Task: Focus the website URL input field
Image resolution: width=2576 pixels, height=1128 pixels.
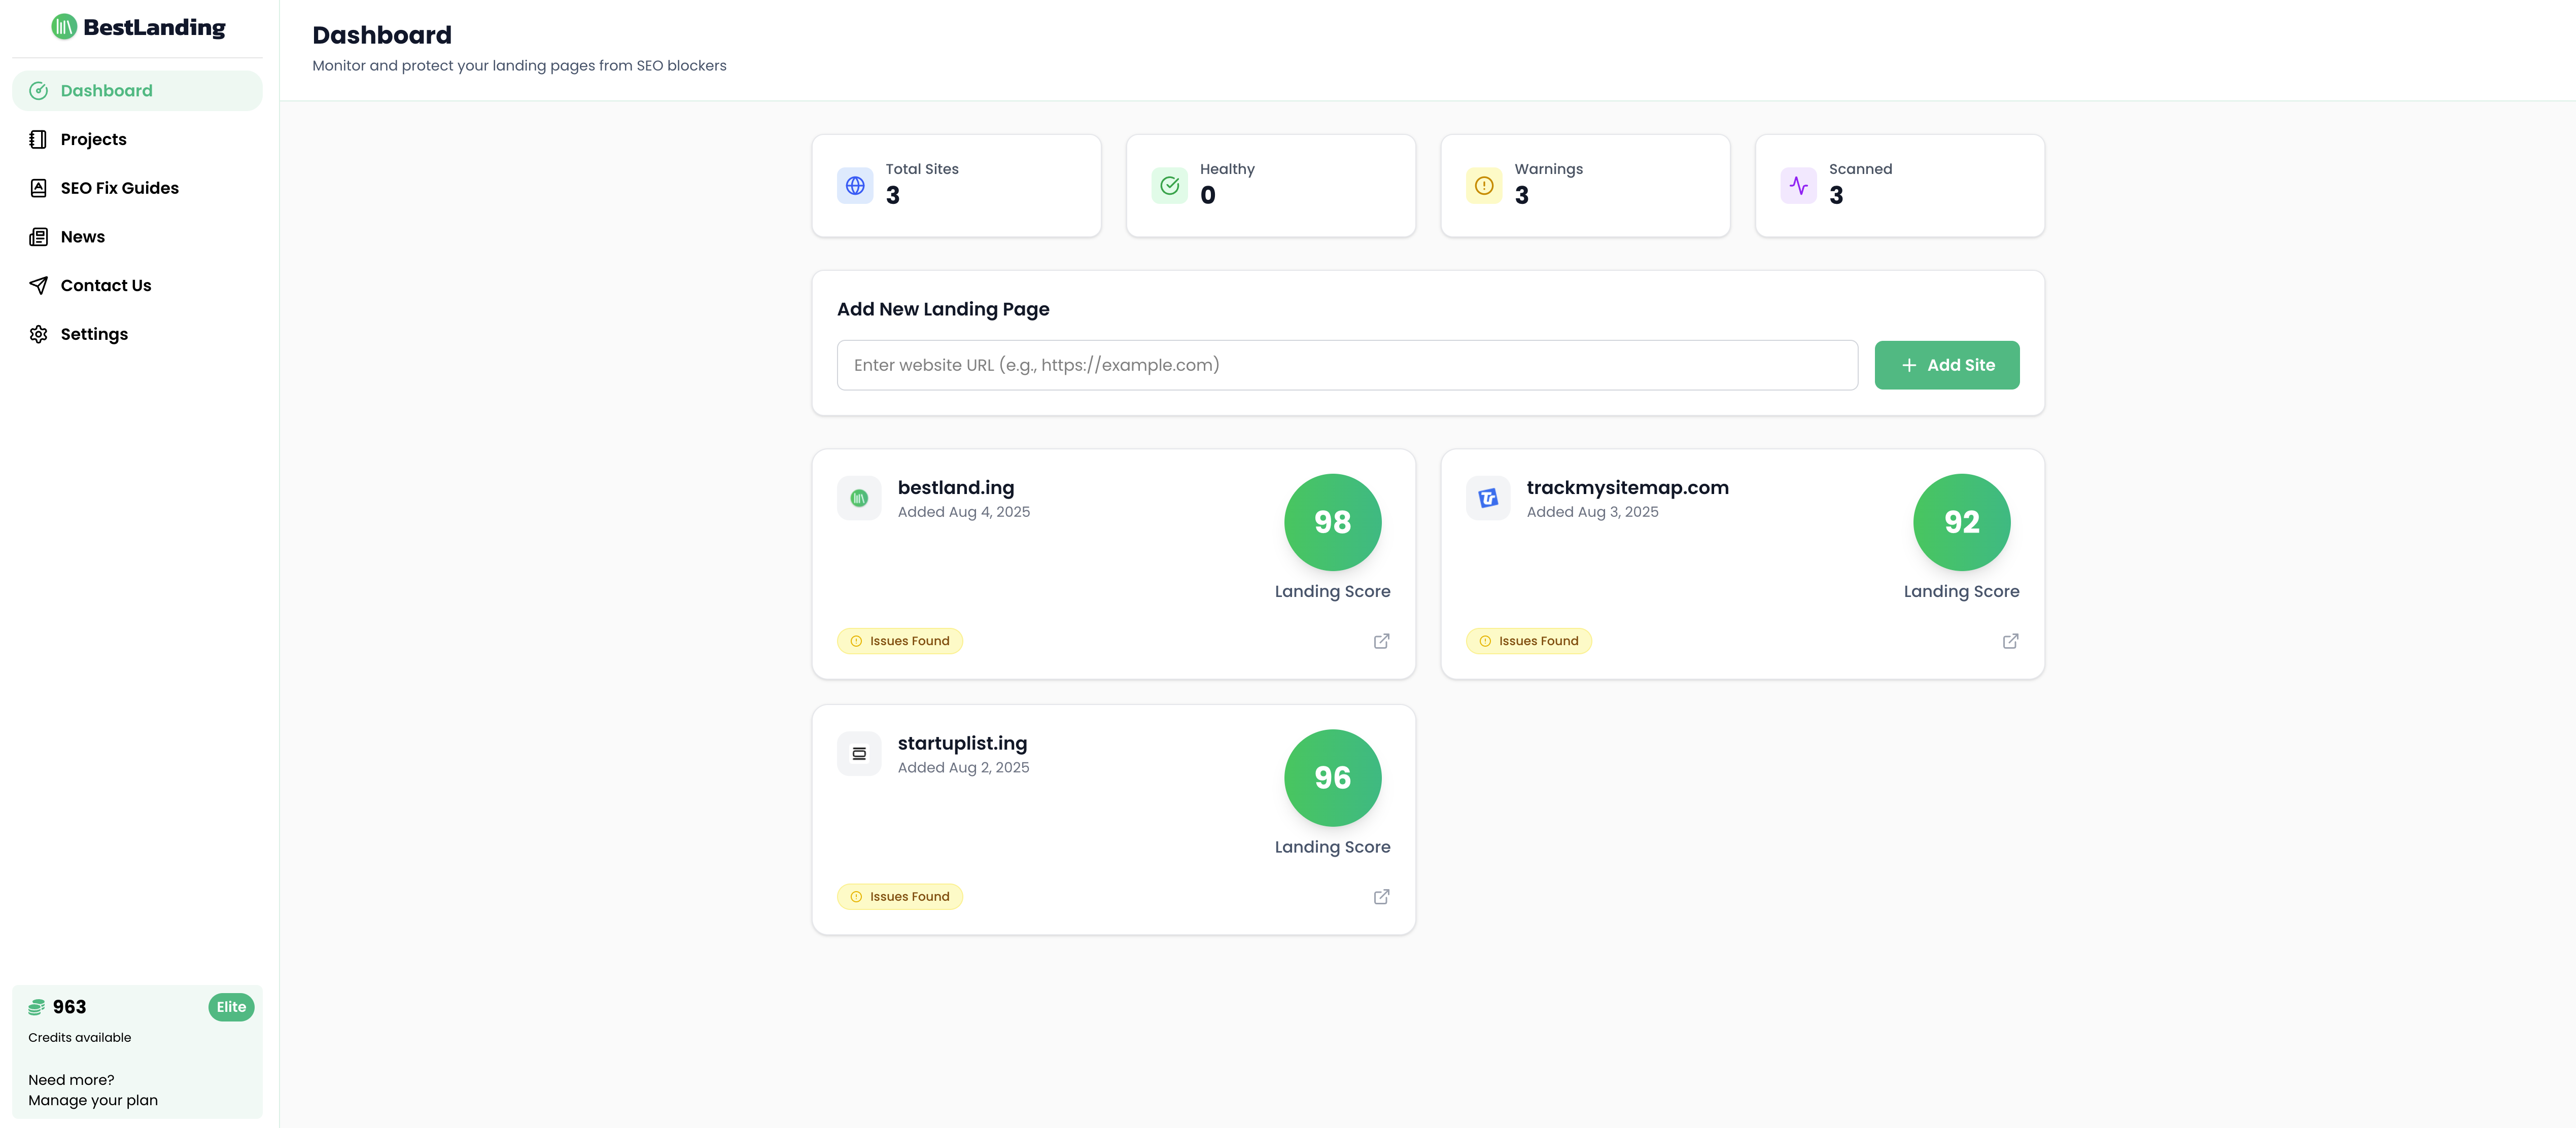Action: (1347, 365)
